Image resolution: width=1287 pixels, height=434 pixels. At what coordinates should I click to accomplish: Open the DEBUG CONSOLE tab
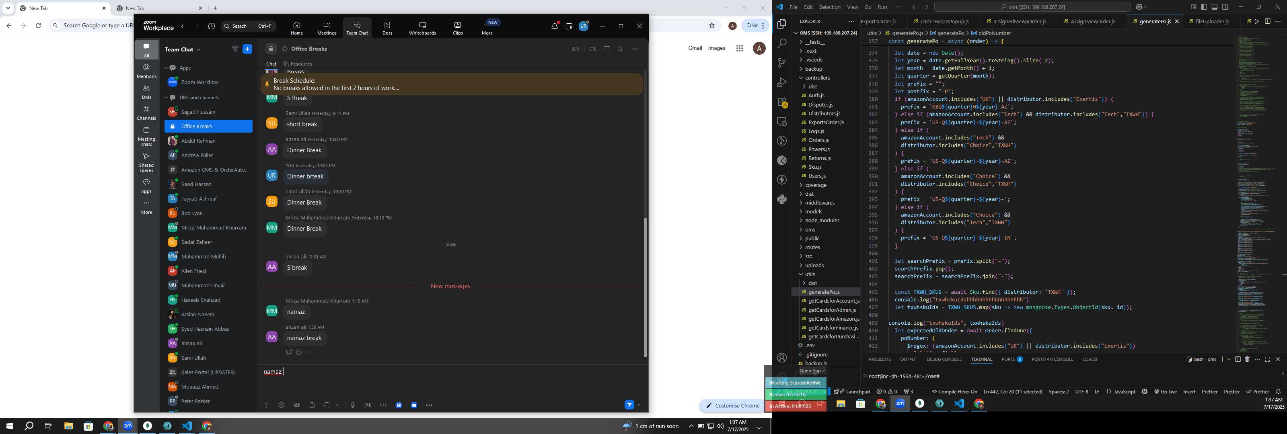[x=944, y=360]
